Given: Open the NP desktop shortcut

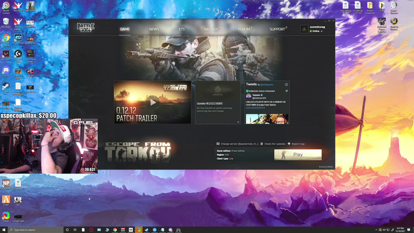Looking at the screenshot, I should (x=6, y=184).
